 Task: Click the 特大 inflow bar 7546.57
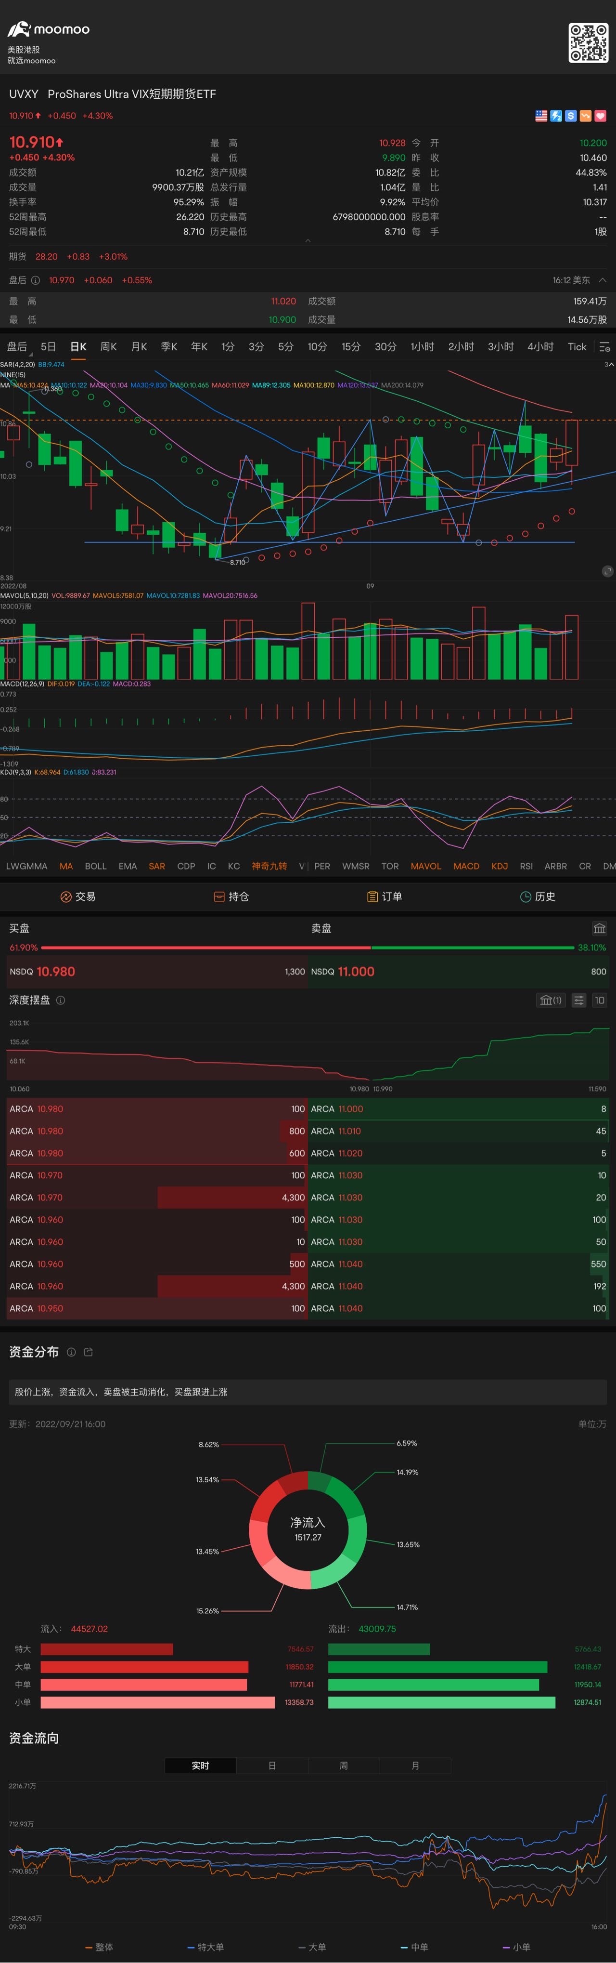click(x=107, y=1649)
